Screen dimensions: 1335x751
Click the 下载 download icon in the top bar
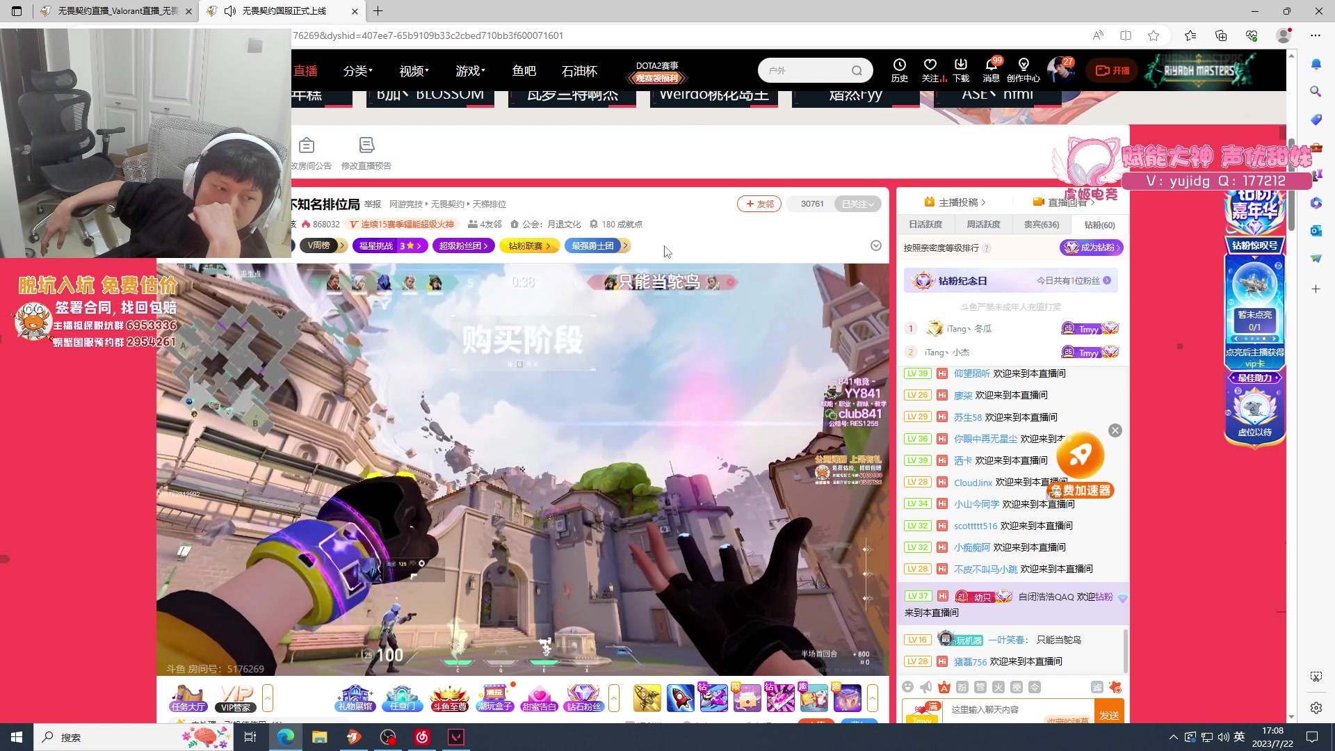[x=961, y=70]
